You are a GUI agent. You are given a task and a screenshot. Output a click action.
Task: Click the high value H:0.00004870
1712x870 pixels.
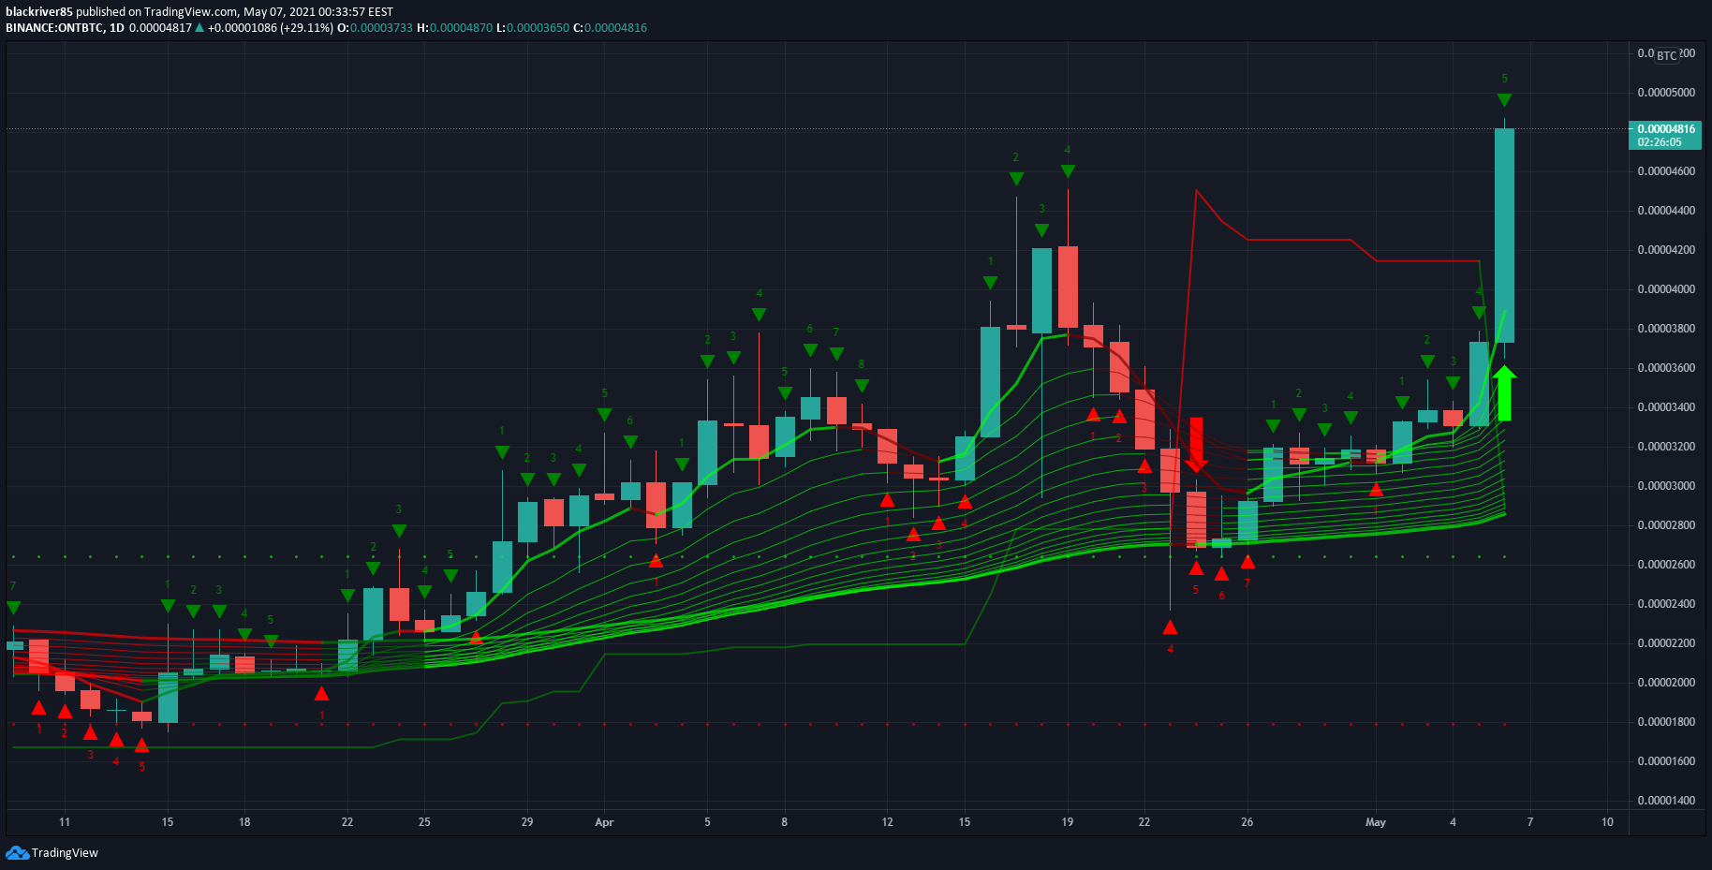pos(454,28)
